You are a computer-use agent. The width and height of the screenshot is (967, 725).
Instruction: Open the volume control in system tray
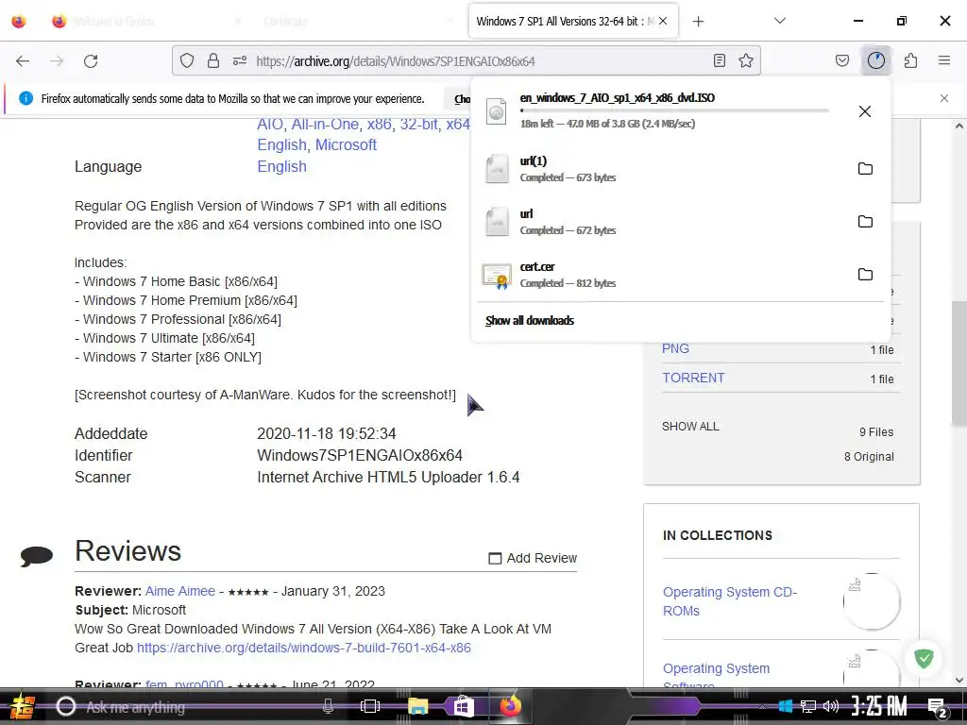point(831,706)
